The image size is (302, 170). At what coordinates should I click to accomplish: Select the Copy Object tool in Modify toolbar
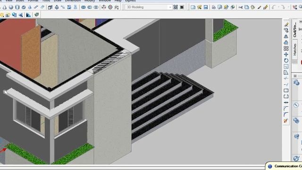coord(286,30)
